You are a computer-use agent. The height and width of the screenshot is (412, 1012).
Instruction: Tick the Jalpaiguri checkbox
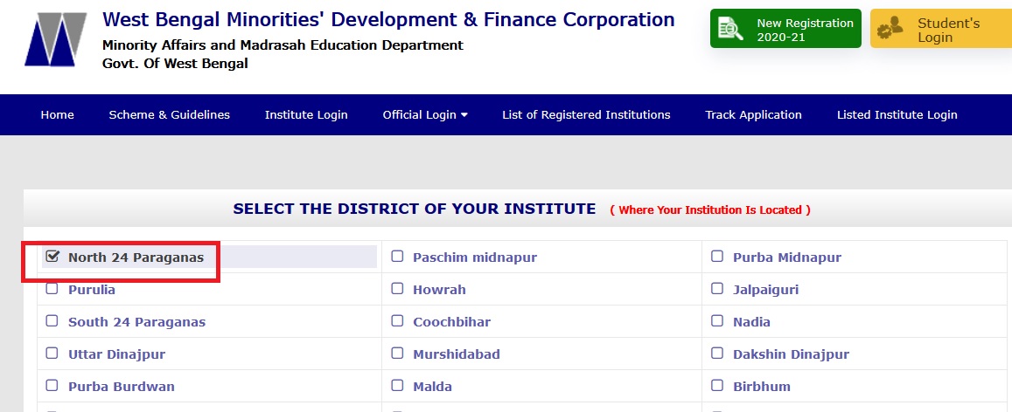(x=717, y=289)
